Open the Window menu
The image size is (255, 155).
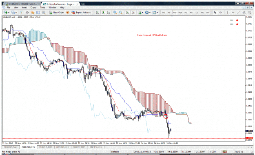[x=52, y=7]
